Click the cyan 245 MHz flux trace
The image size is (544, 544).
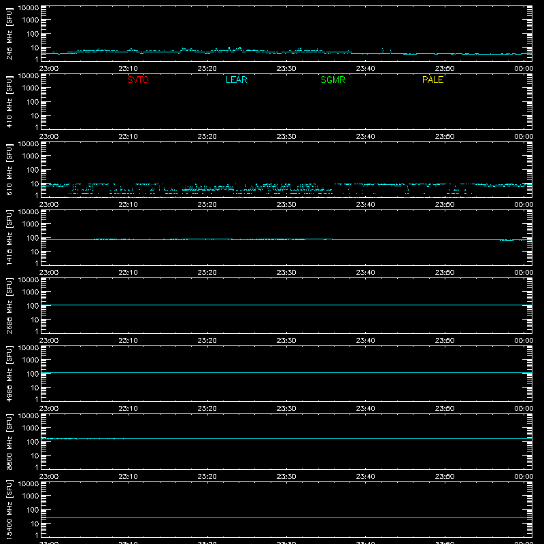click(x=286, y=52)
